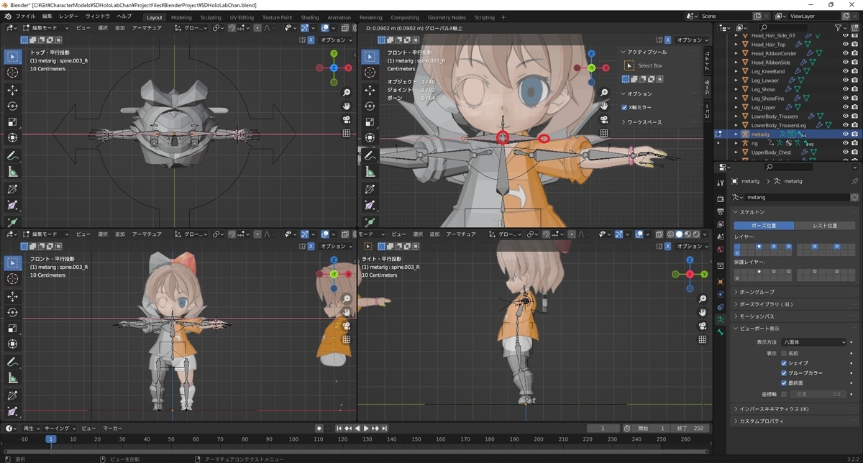This screenshot has width=863, height=463.
Task: Switch to perspective/orthographic grid icon in top-left viewport
Action: (x=346, y=133)
